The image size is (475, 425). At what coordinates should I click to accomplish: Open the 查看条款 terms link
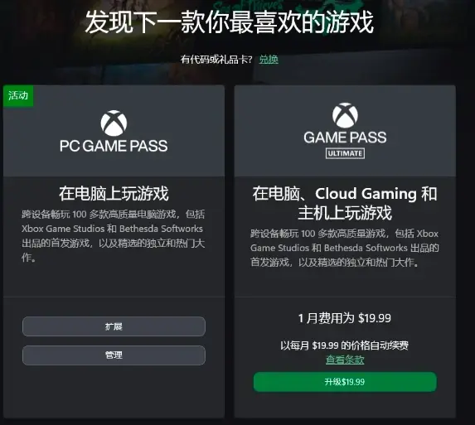pyautogui.click(x=345, y=360)
